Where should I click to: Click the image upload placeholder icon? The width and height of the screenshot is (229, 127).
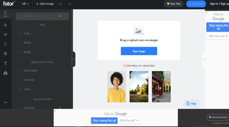click(139, 31)
